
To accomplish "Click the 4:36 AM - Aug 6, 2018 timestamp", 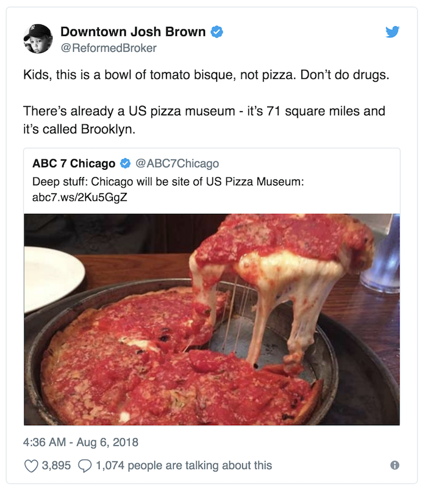I will pyautogui.click(x=81, y=442).
